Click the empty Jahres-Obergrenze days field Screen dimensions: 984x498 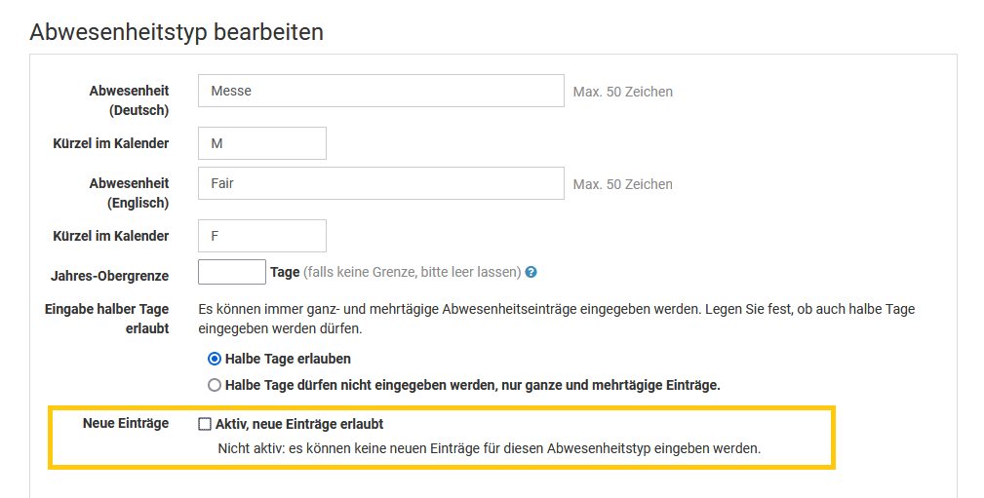point(231,272)
